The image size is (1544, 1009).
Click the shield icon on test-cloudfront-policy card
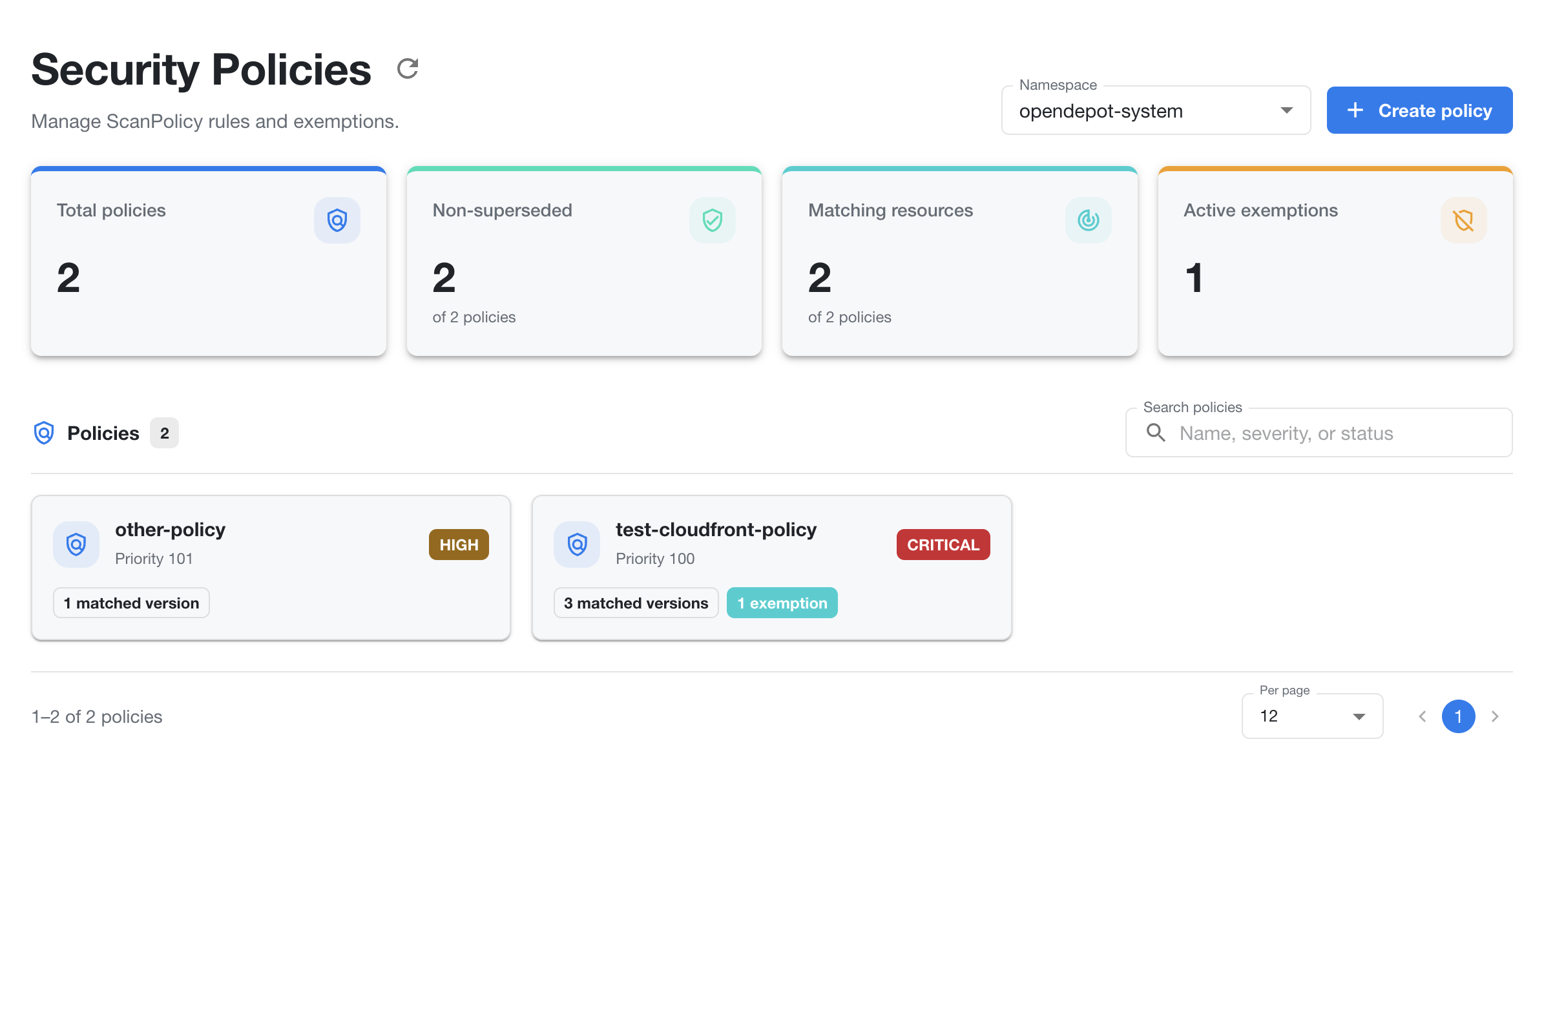[x=578, y=545]
